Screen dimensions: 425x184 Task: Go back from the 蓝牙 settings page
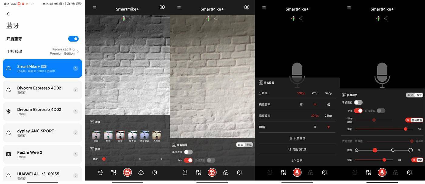9,14
